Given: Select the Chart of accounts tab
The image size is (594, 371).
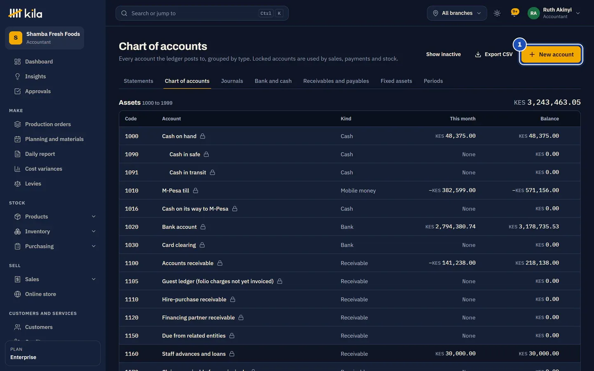Looking at the screenshot, I should 187,81.
